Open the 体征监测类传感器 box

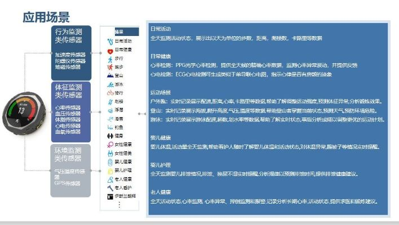coord(70,111)
